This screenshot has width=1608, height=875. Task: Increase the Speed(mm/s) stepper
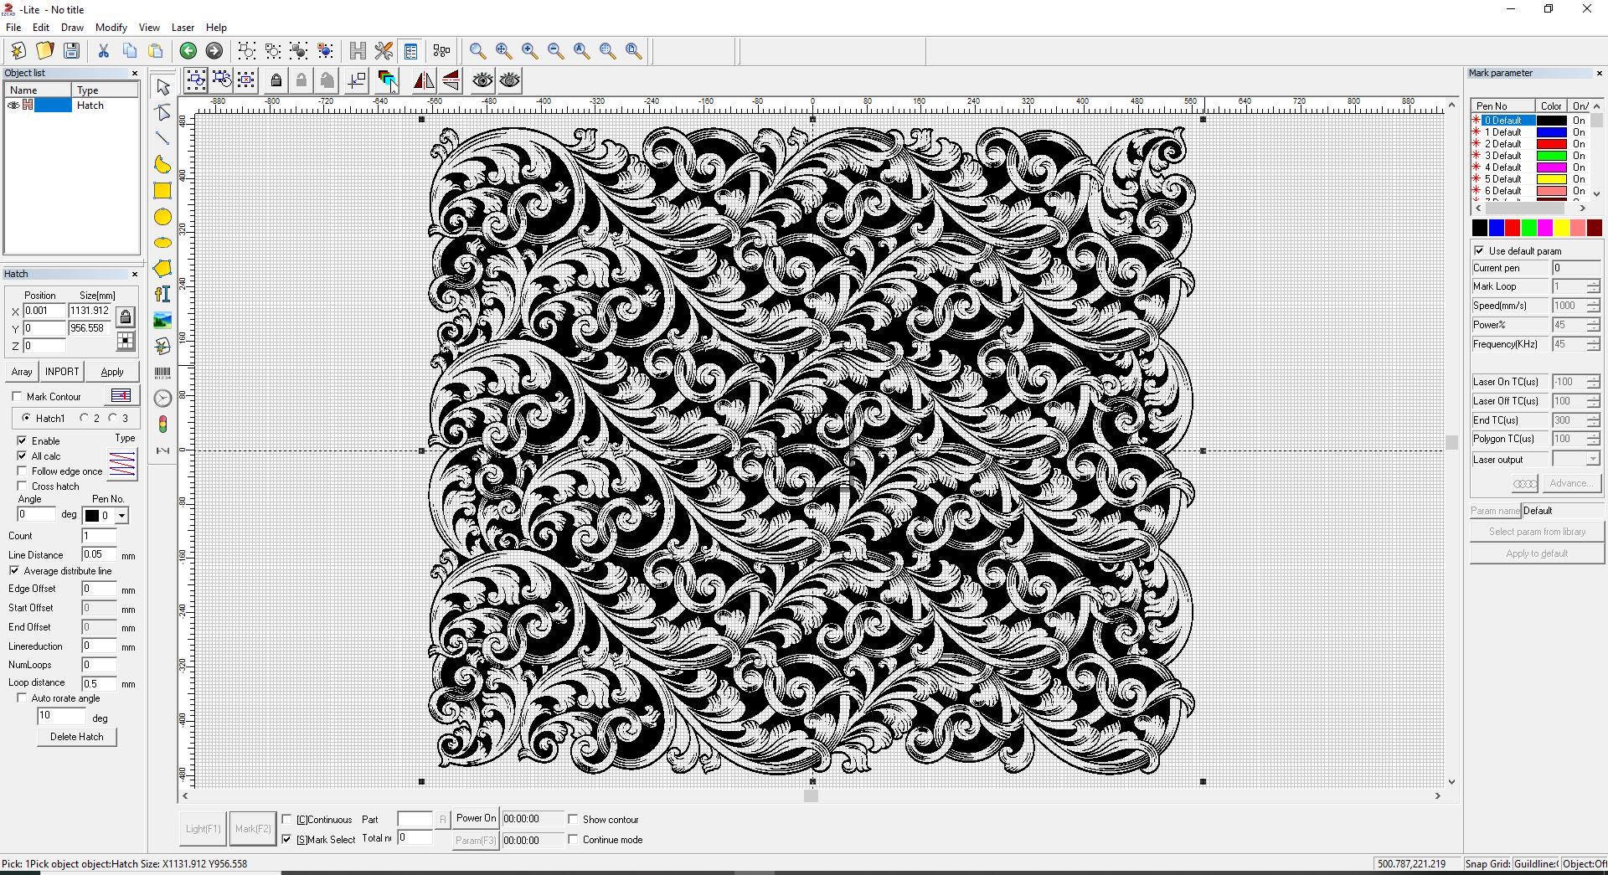[1593, 301]
